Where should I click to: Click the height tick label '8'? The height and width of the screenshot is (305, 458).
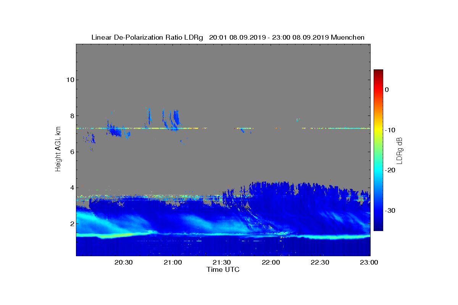click(71, 116)
